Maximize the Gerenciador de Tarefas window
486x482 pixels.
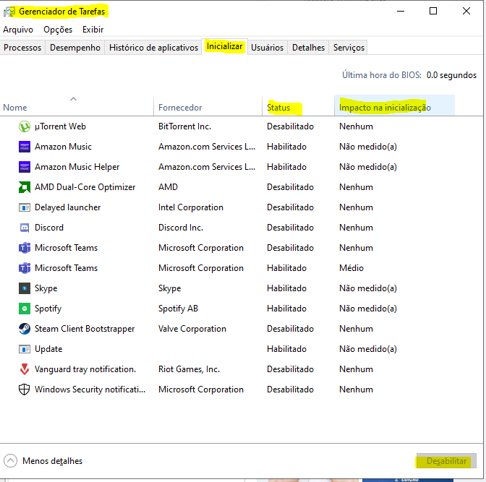pos(433,11)
